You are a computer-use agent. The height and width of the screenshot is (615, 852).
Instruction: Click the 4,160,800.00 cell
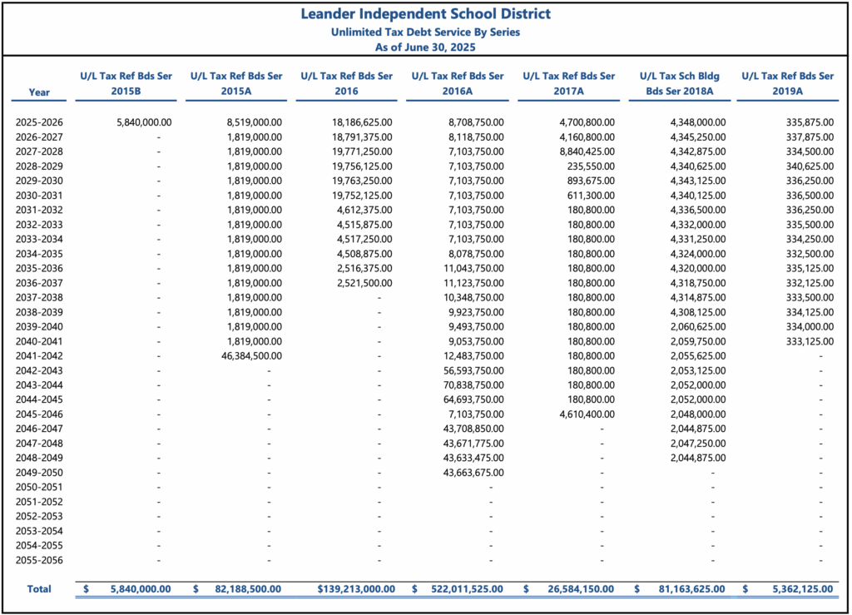coord(587,137)
